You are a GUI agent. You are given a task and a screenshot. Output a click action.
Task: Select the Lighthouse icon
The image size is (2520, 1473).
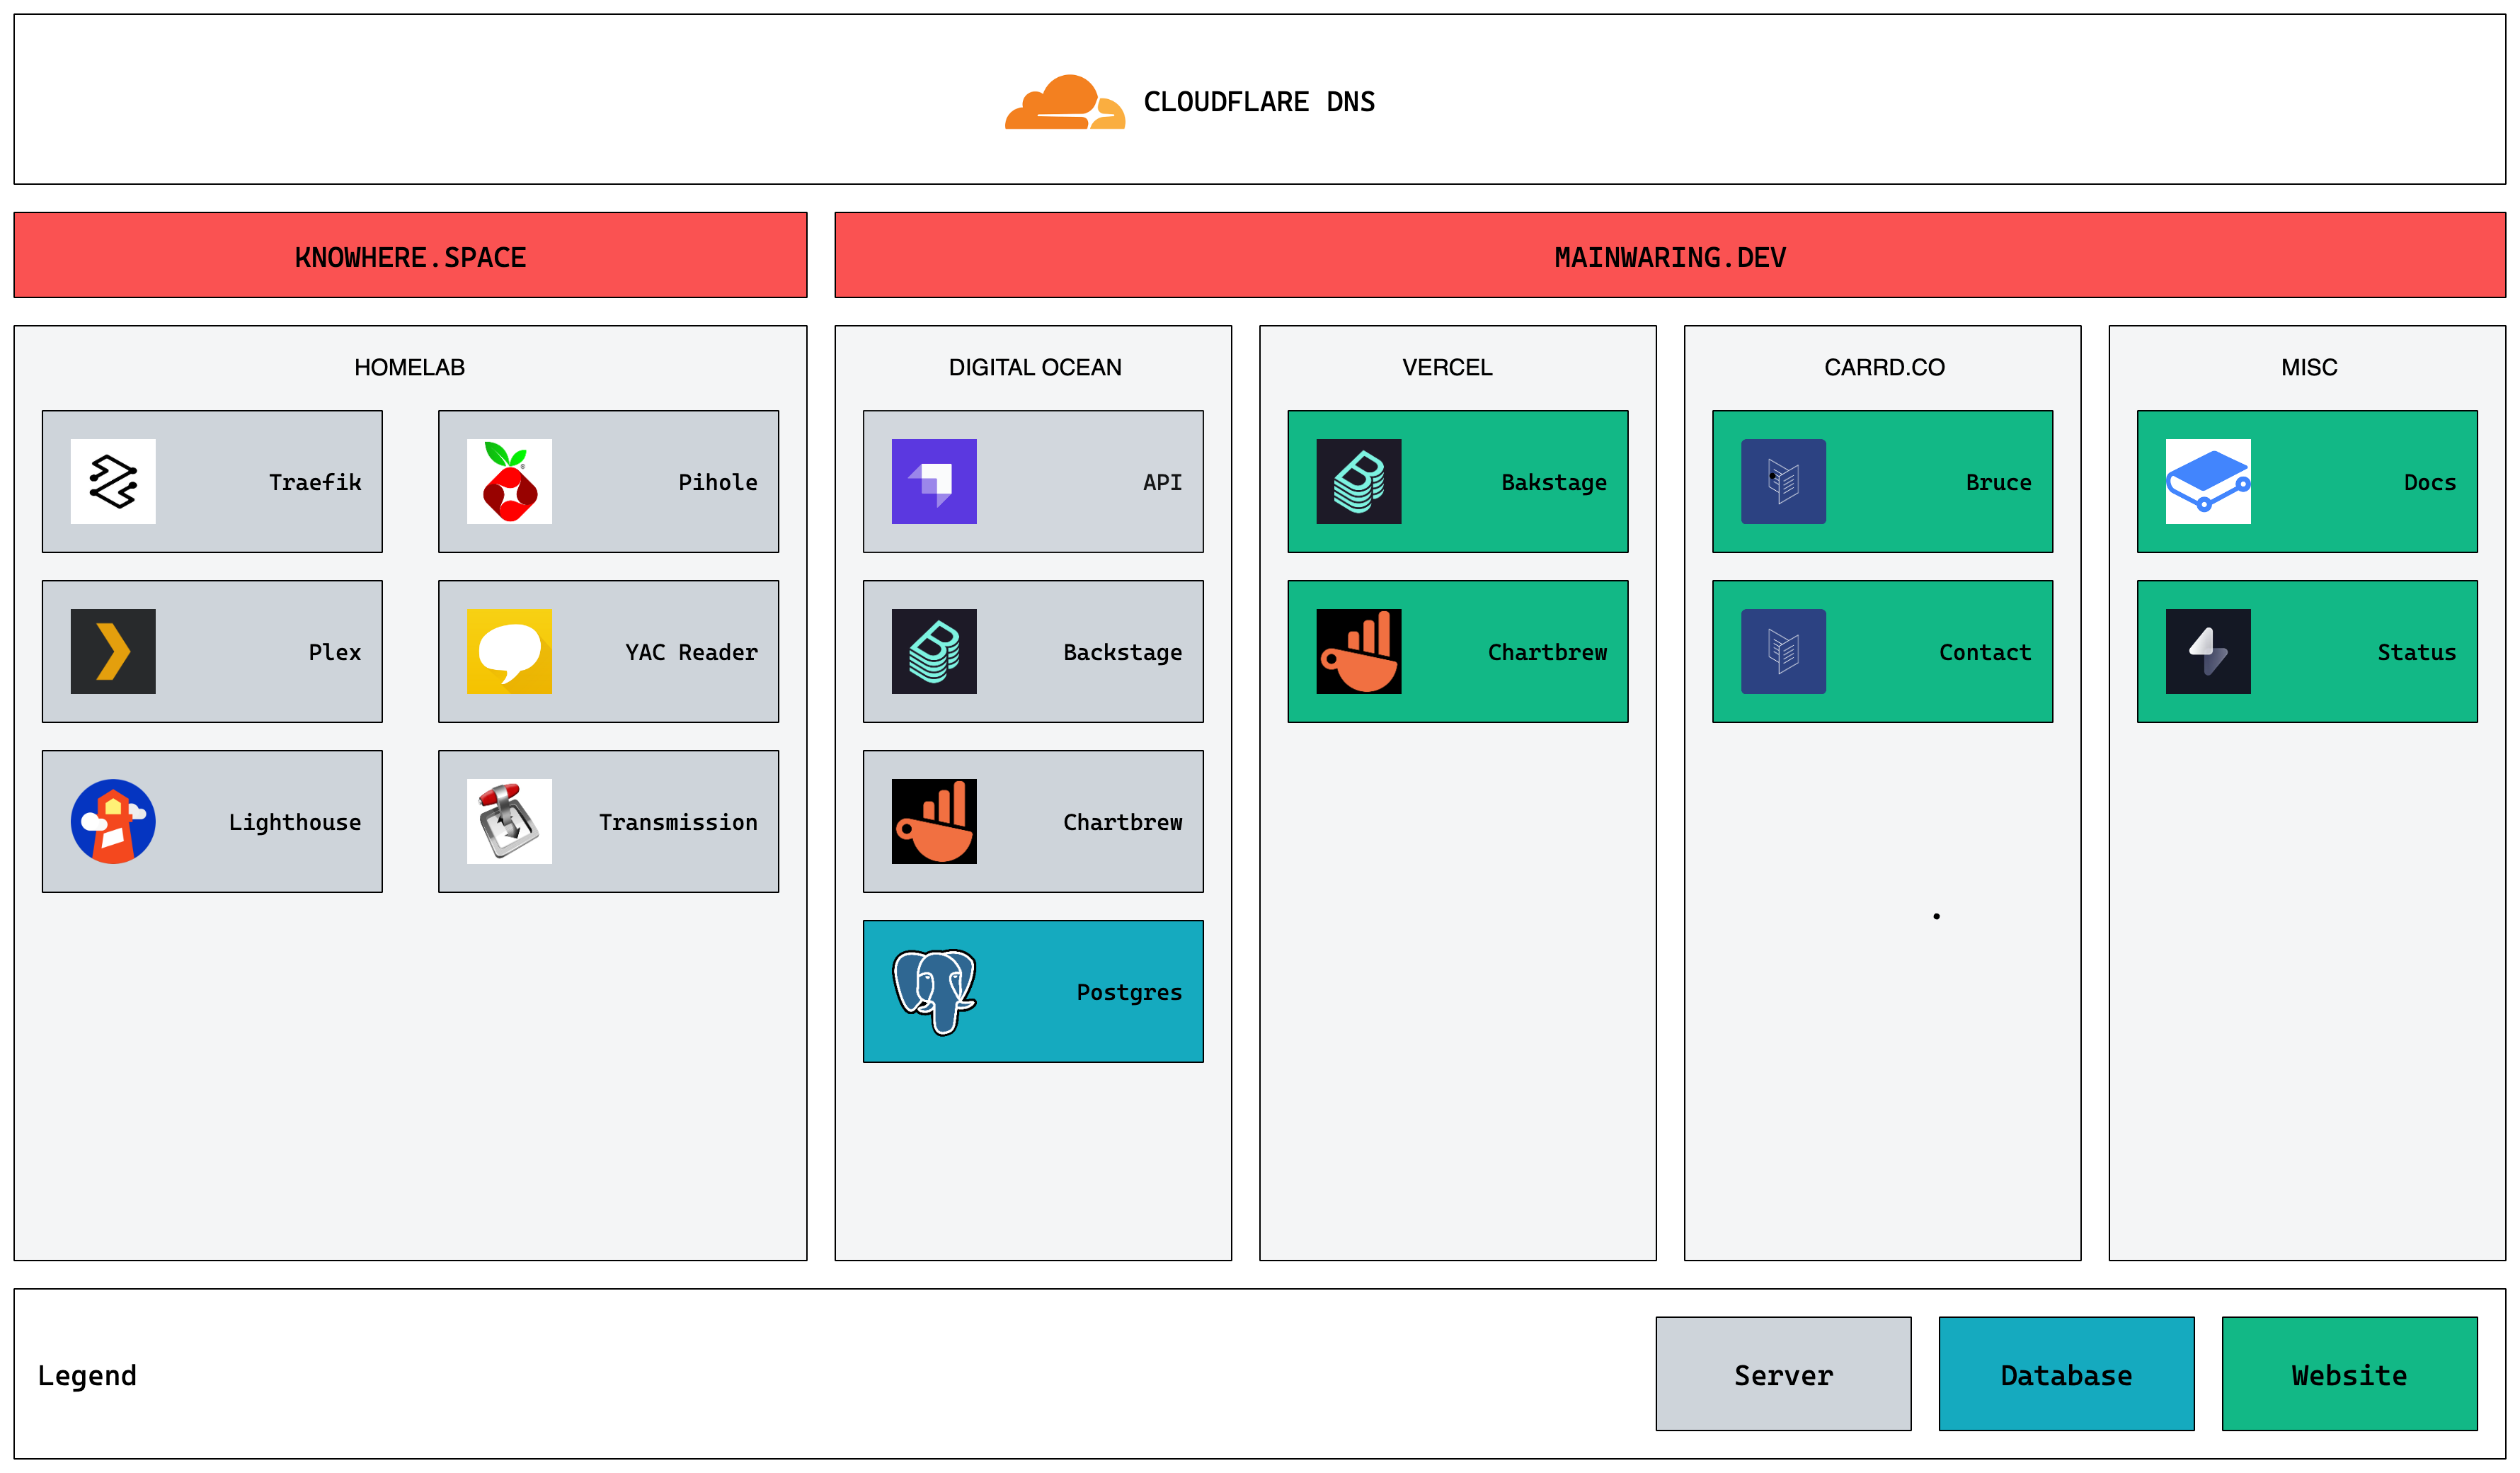pyautogui.click(x=113, y=821)
